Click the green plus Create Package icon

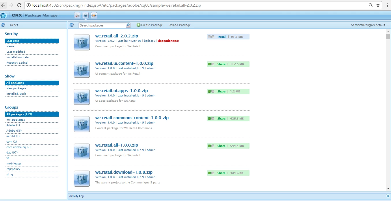point(138,25)
